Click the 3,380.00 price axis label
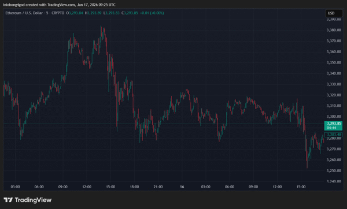 (334, 30)
